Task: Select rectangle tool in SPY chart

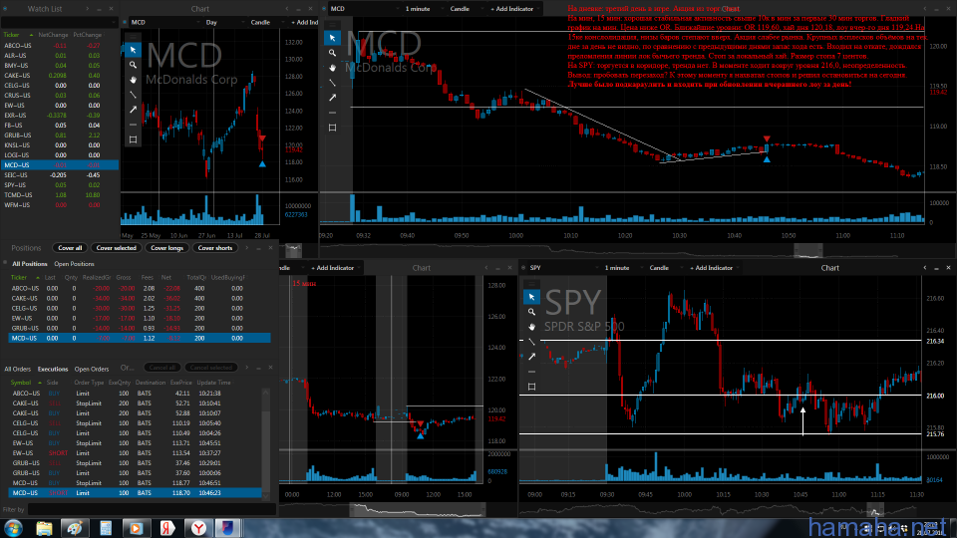Action: pos(531,387)
